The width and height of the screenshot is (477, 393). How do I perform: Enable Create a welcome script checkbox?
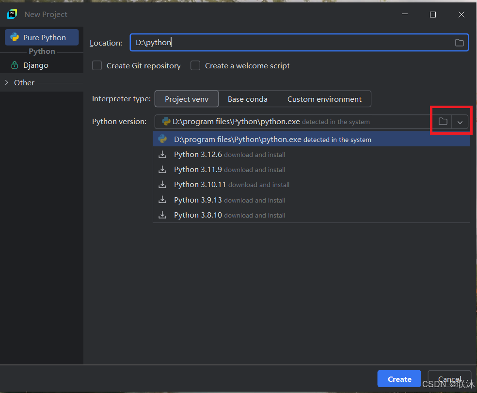195,66
